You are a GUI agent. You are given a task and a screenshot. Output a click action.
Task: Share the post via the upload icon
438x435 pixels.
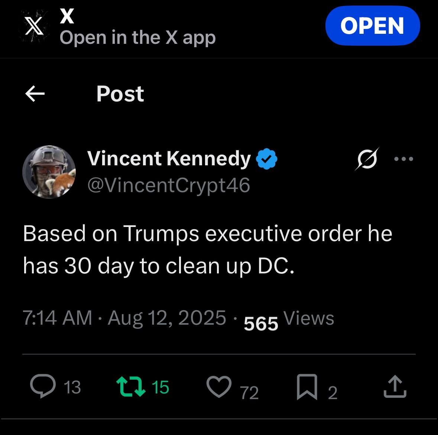(395, 387)
